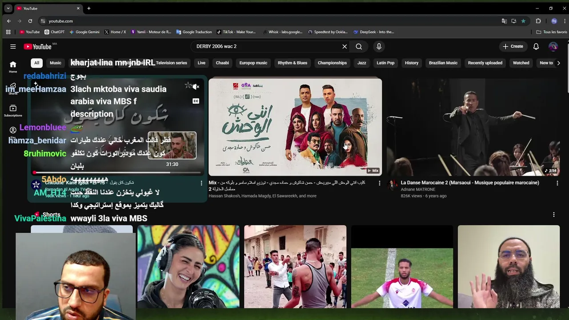Bookmark page with star icon
The width and height of the screenshot is (569, 320).
click(523, 21)
